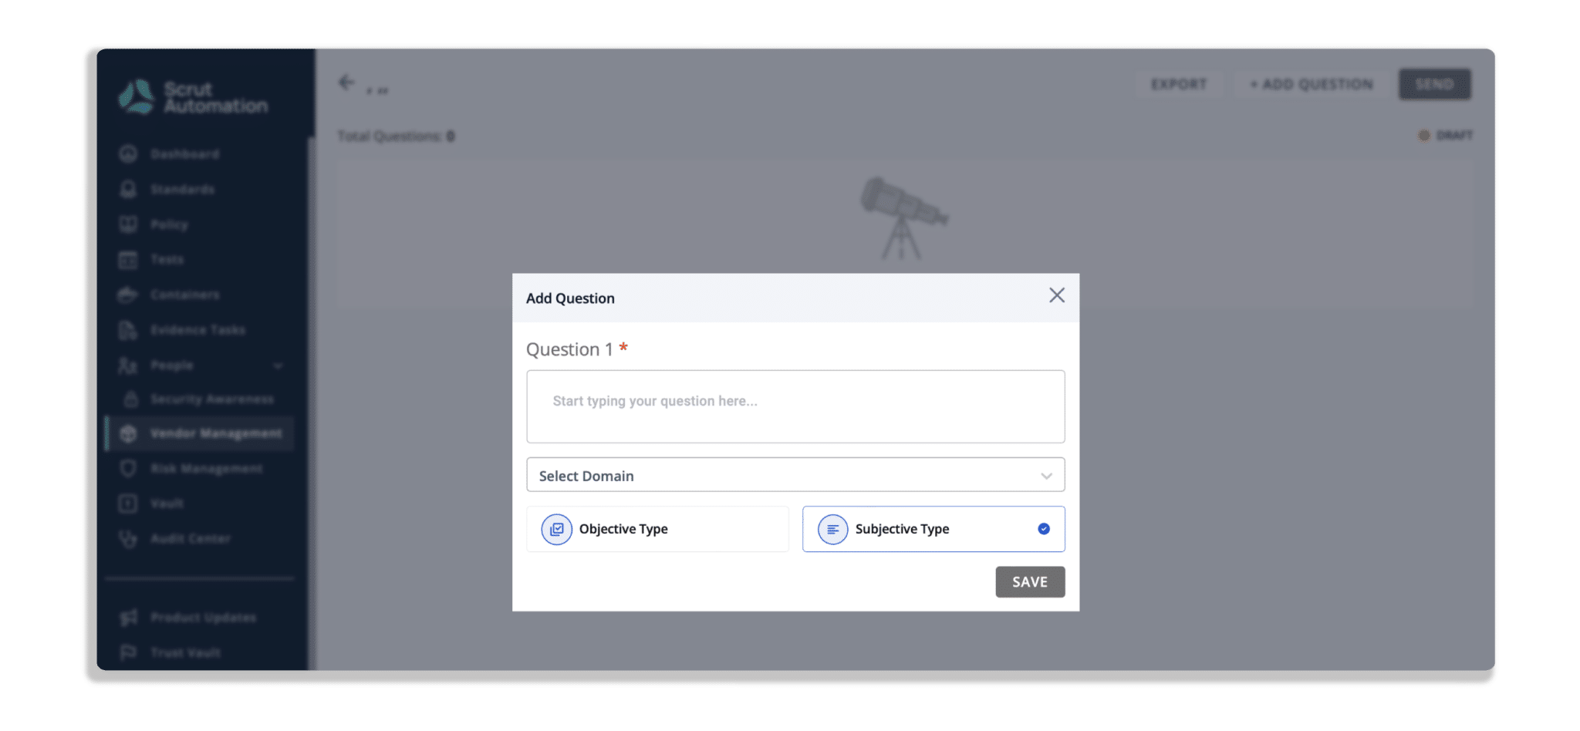
Task: Click the + ADD QUESTION button
Action: click(1312, 84)
